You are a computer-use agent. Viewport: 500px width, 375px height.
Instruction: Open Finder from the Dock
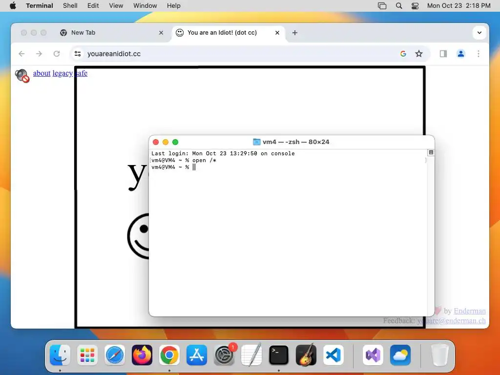(x=60, y=355)
